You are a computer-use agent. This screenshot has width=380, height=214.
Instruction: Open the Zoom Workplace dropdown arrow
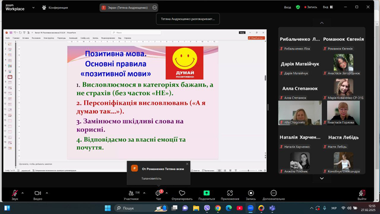34,8
